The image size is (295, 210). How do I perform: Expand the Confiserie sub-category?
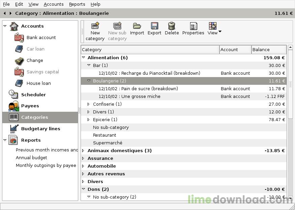88,104
